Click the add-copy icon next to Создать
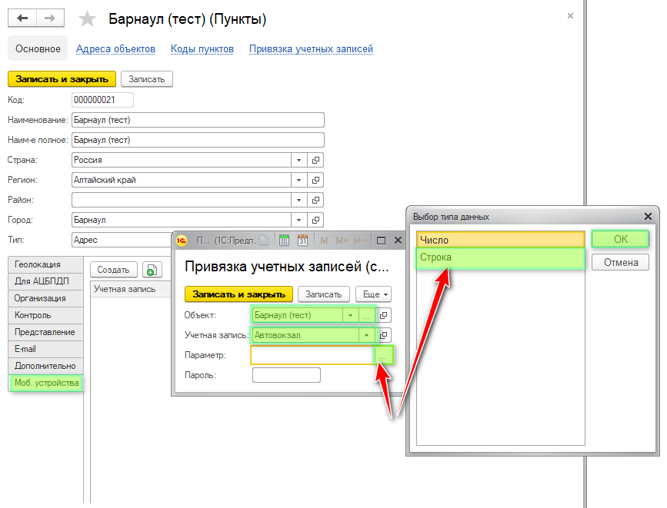The height and width of the screenshot is (508, 667). click(152, 270)
